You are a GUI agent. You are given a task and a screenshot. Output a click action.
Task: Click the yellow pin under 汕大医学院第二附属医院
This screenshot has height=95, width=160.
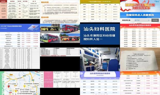tap(25, 86)
